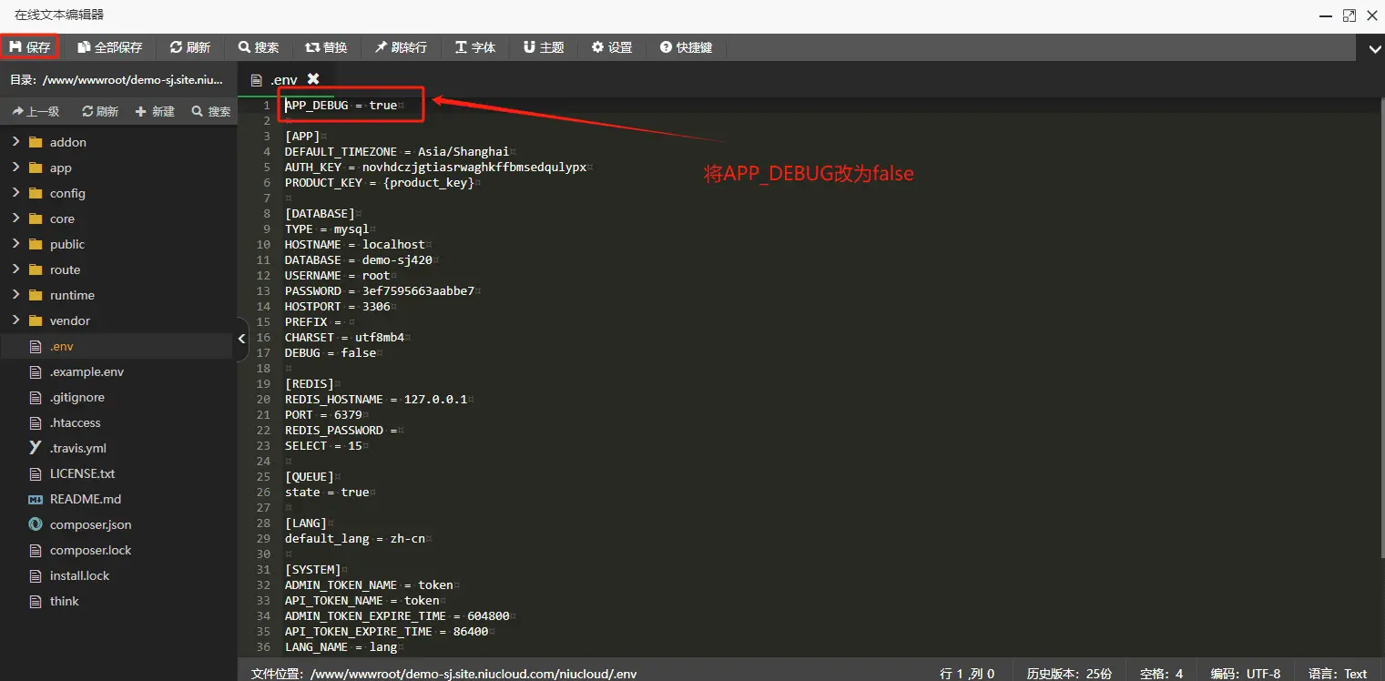Open editor Settings (设置) gear

point(612,47)
